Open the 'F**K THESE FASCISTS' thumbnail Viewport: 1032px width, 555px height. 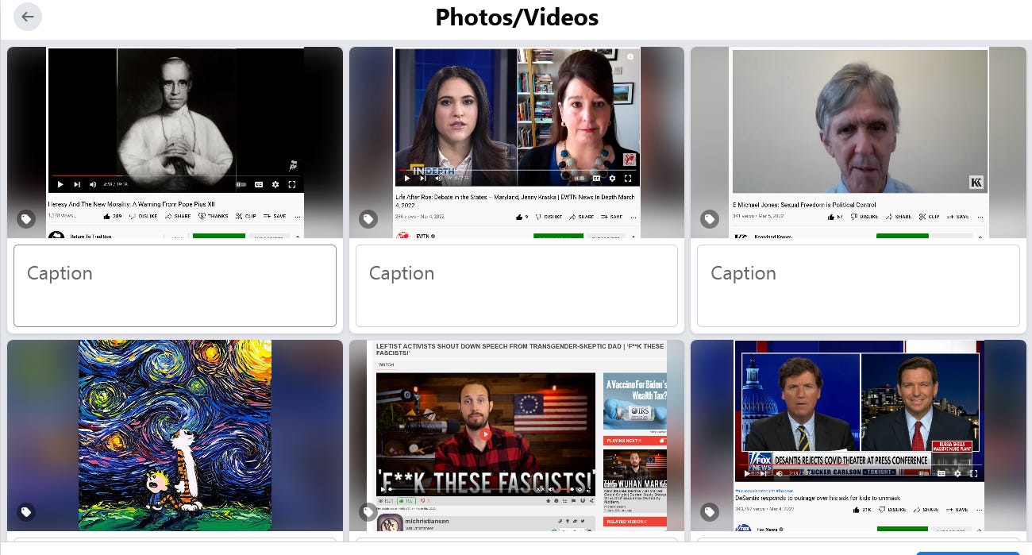click(x=517, y=435)
